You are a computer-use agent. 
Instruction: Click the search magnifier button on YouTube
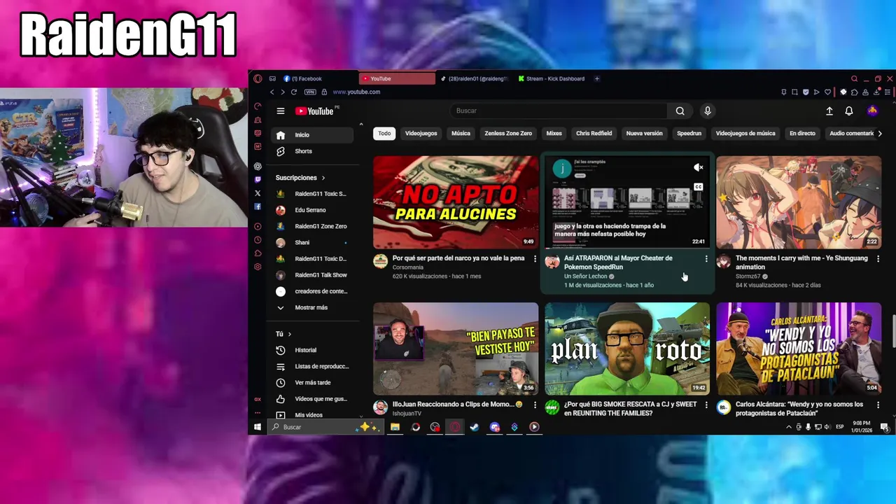click(680, 111)
